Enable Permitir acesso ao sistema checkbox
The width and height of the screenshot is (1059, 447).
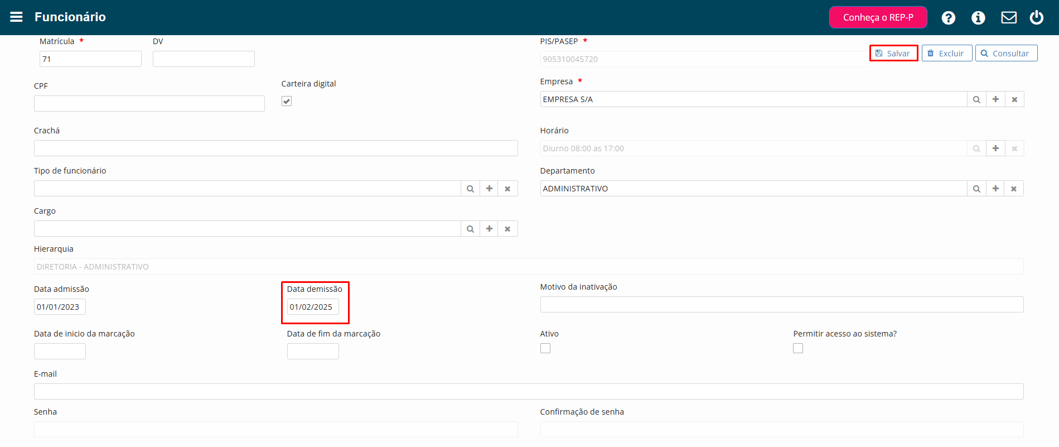tap(798, 348)
